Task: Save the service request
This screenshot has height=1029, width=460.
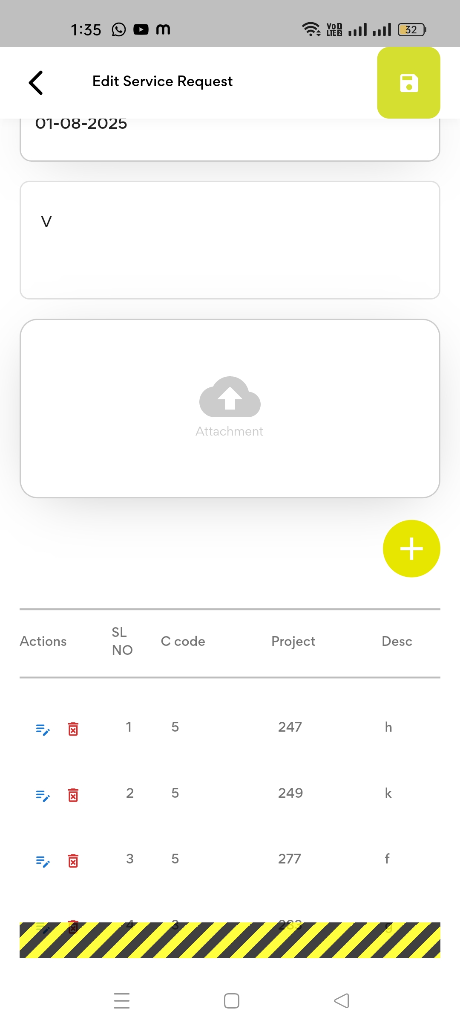Action: (x=408, y=83)
